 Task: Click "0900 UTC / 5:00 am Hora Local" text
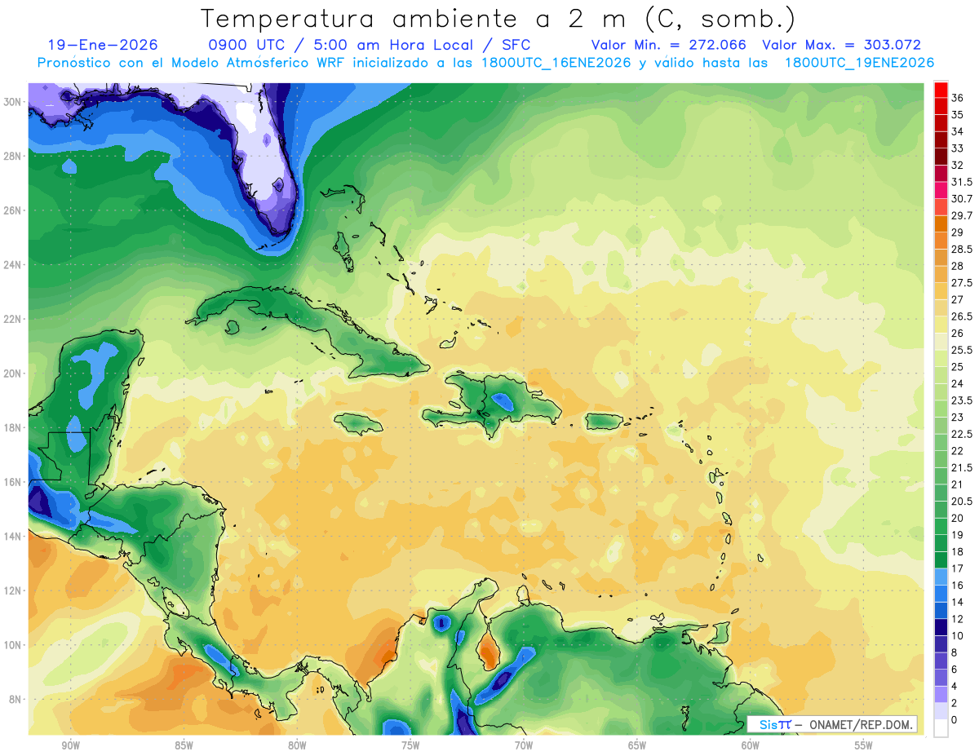point(341,45)
